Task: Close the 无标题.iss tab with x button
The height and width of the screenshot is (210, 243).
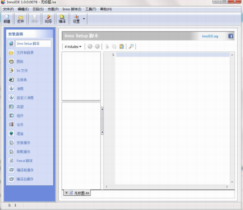Action: (x=67, y=193)
